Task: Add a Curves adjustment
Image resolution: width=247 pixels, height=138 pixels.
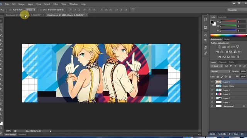Action: [228, 47]
